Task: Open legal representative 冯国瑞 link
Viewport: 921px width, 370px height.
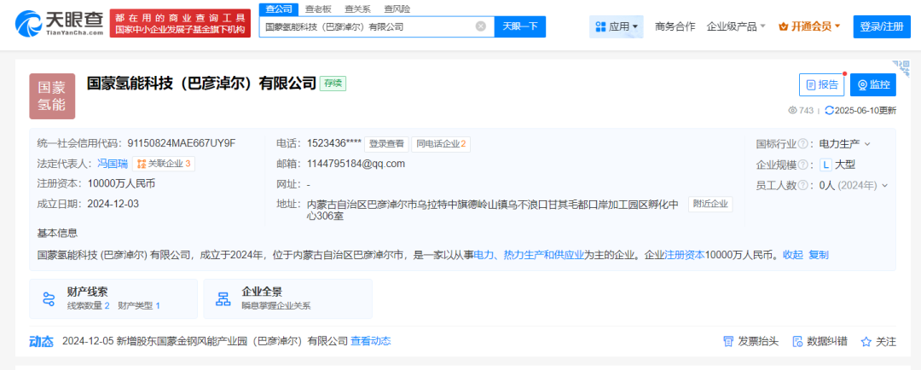Action: [x=113, y=164]
